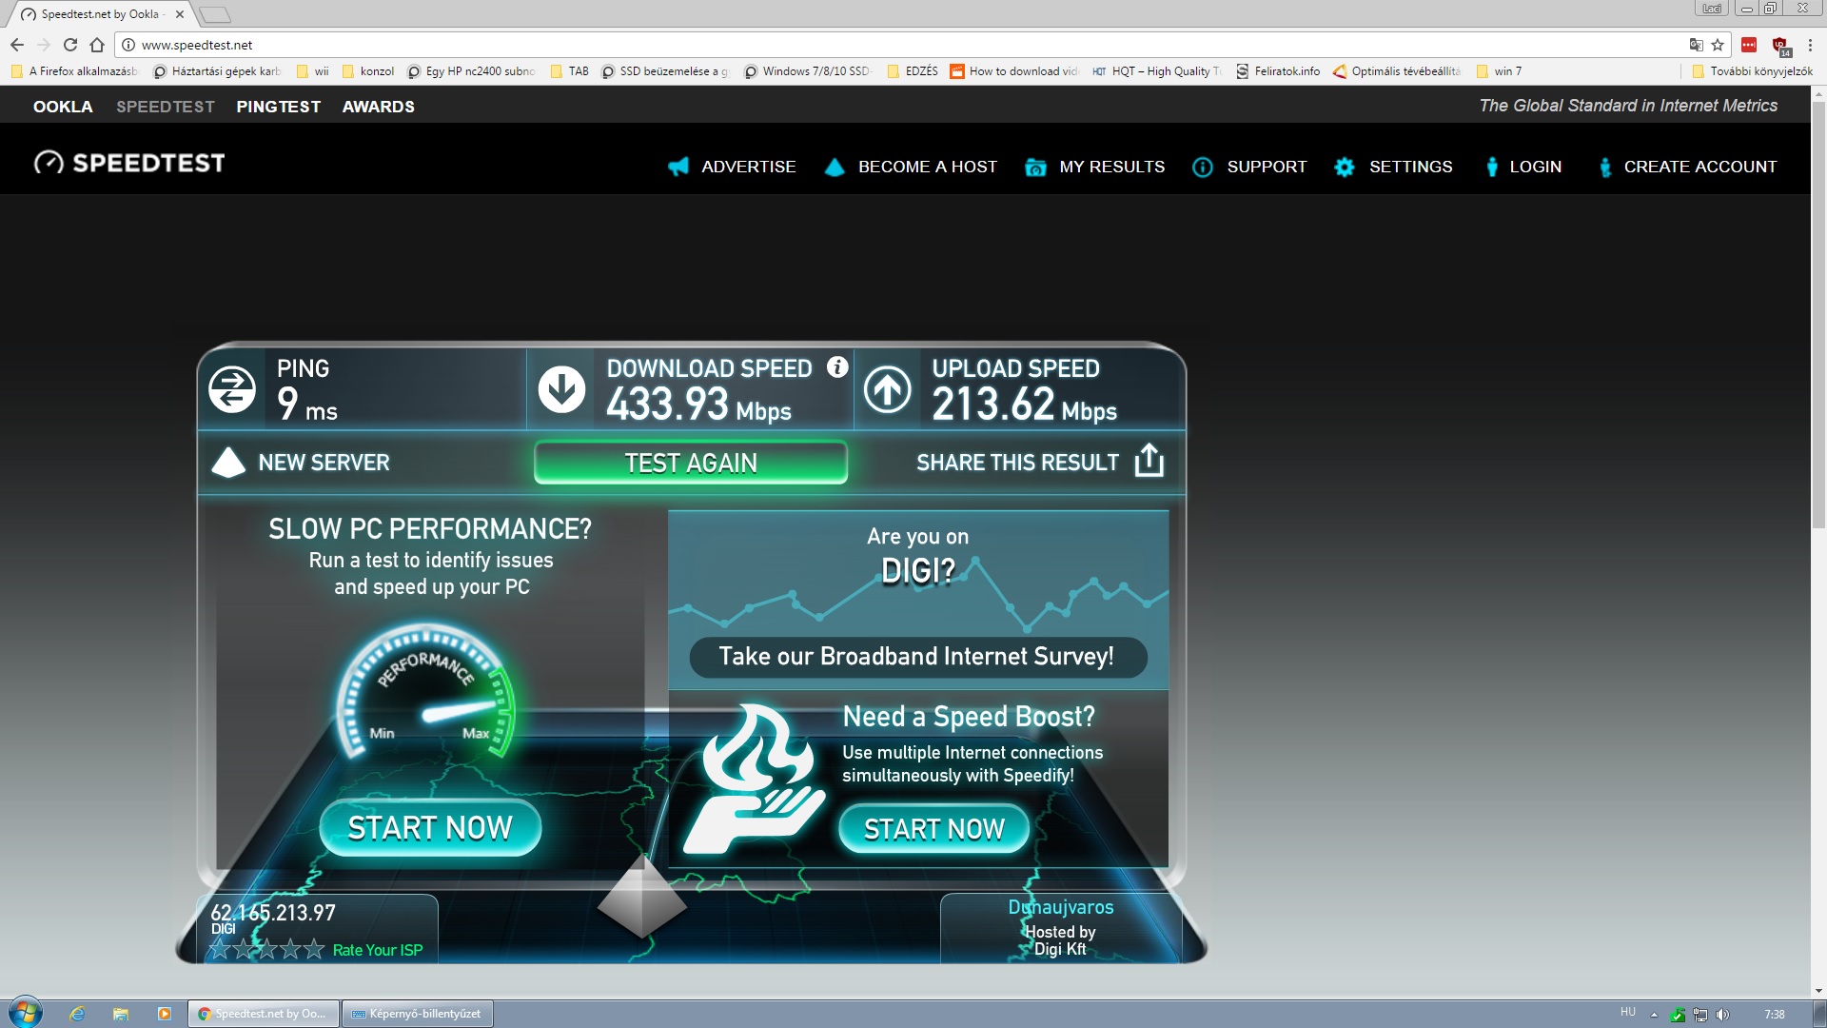1827x1028 pixels.
Task: Click the red extension icon in toolbar
Action: tap(1749, 45)
